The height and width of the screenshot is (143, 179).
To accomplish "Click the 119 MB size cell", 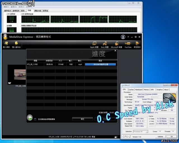I will [61, 65].
